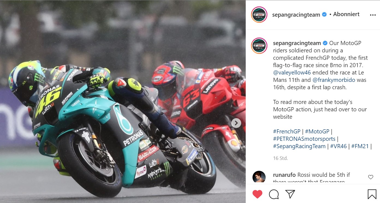Screen dimensions: 380x203
Task: Save post with bookmark icon
Action: click(372, 194)
